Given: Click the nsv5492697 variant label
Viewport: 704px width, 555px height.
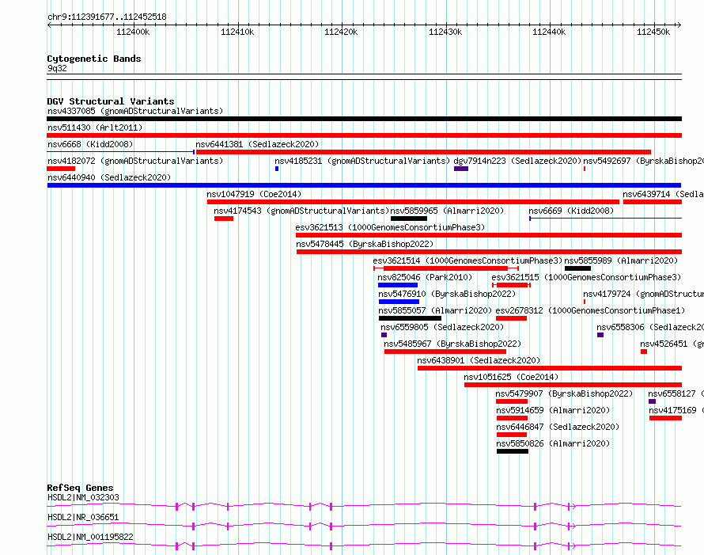Looking at the screenshot, I should 643,161.
